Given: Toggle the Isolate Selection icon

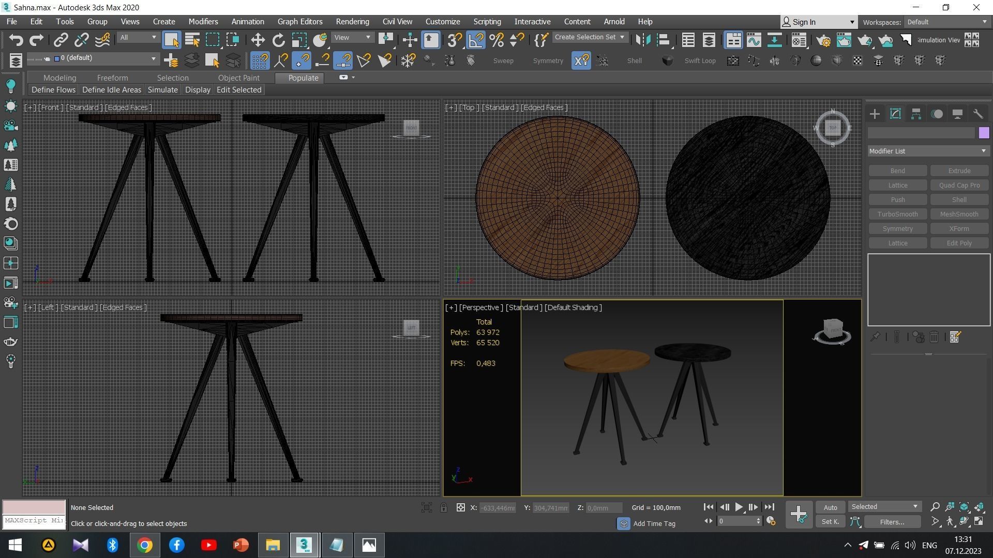Looking at the screenshot, I should pyautogui.click(x=426, y=507).
